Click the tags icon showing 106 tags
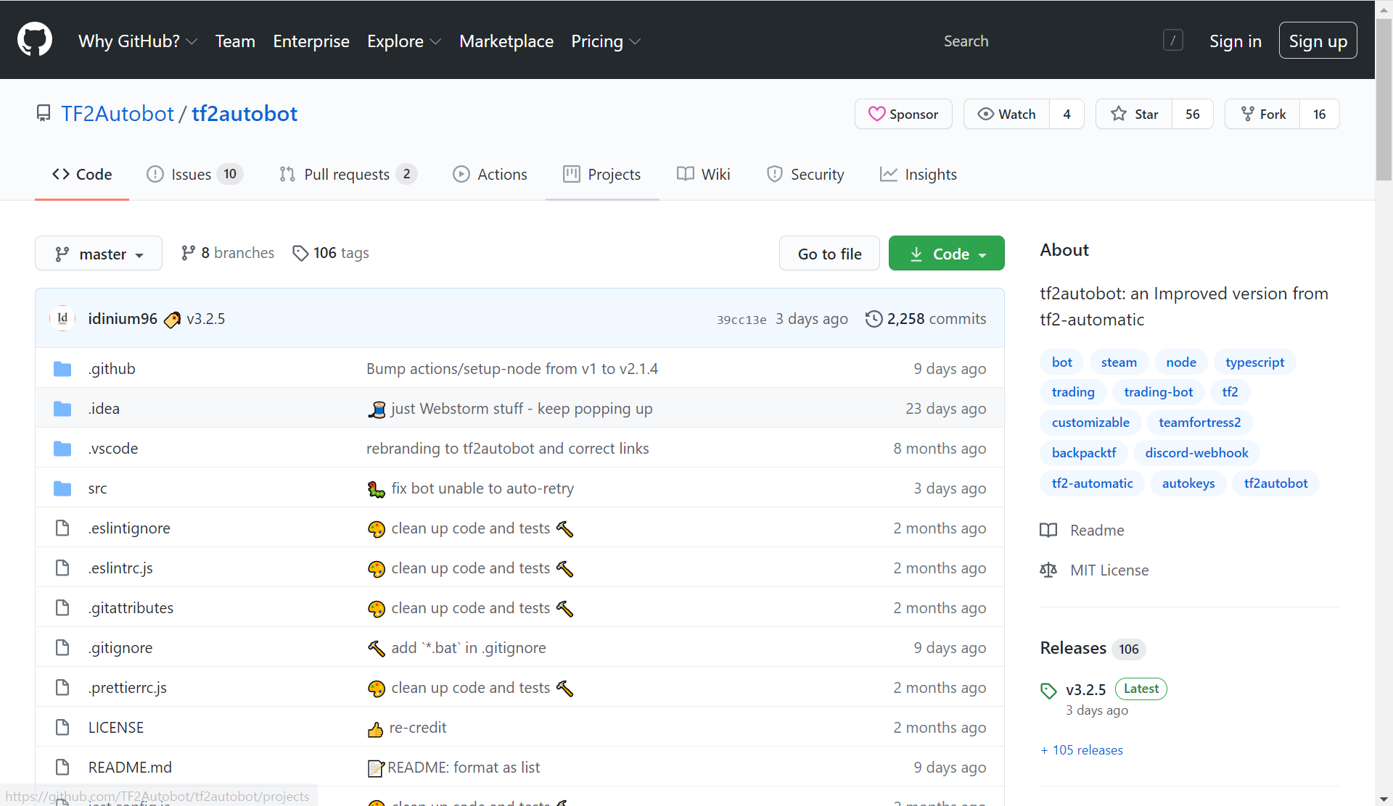This screenshot has height=806, width=1393. 300,253
